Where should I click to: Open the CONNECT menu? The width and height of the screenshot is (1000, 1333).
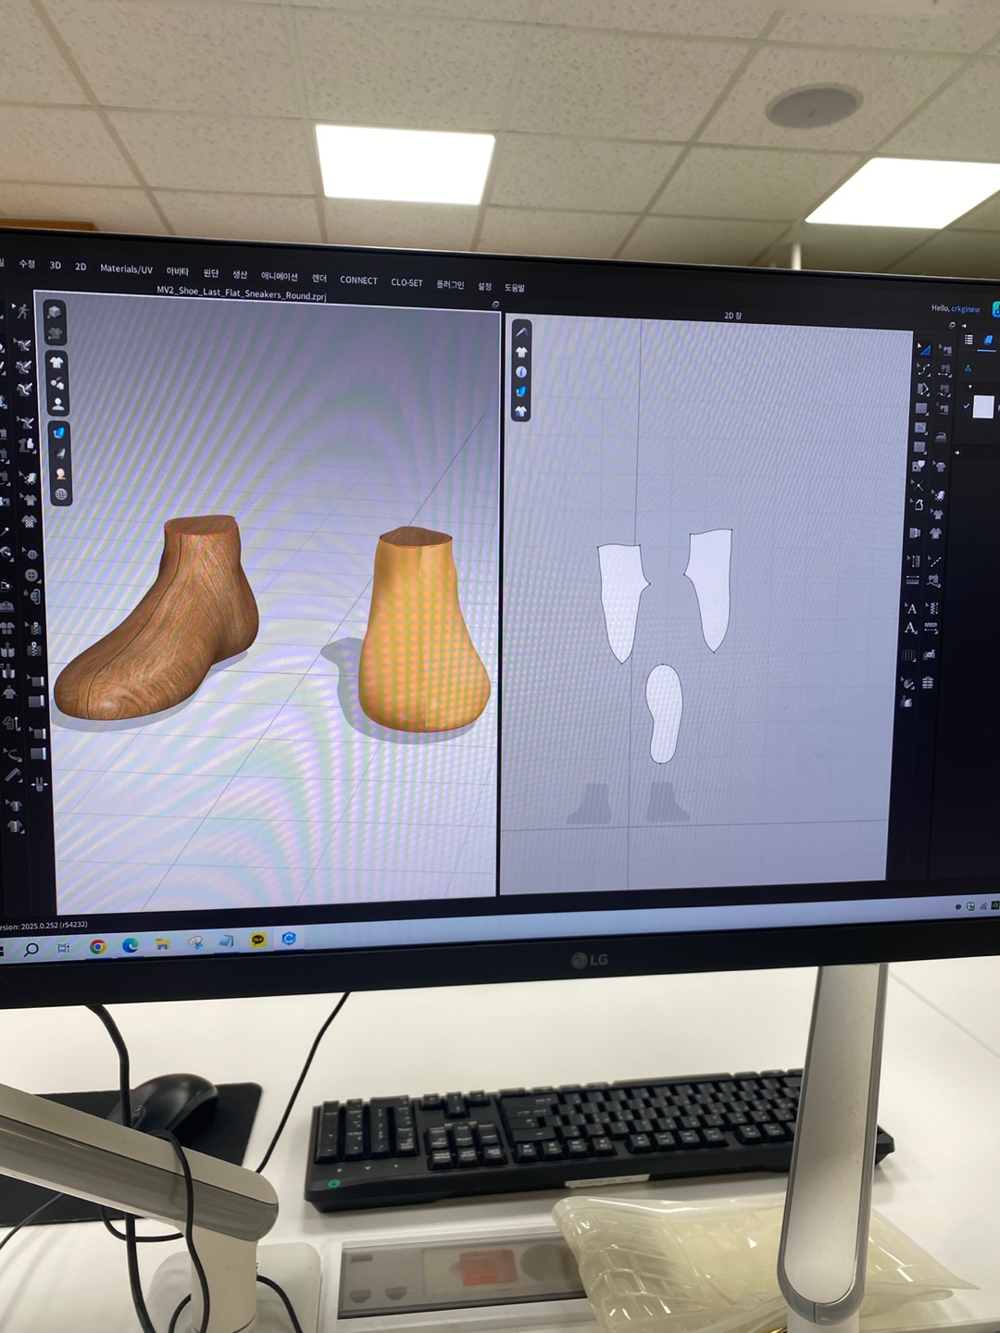pos(358,280)
